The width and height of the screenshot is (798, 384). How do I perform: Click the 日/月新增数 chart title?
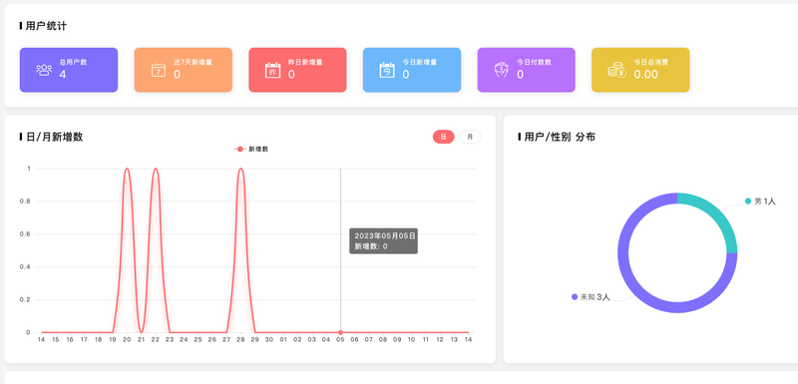coord(54,137)
